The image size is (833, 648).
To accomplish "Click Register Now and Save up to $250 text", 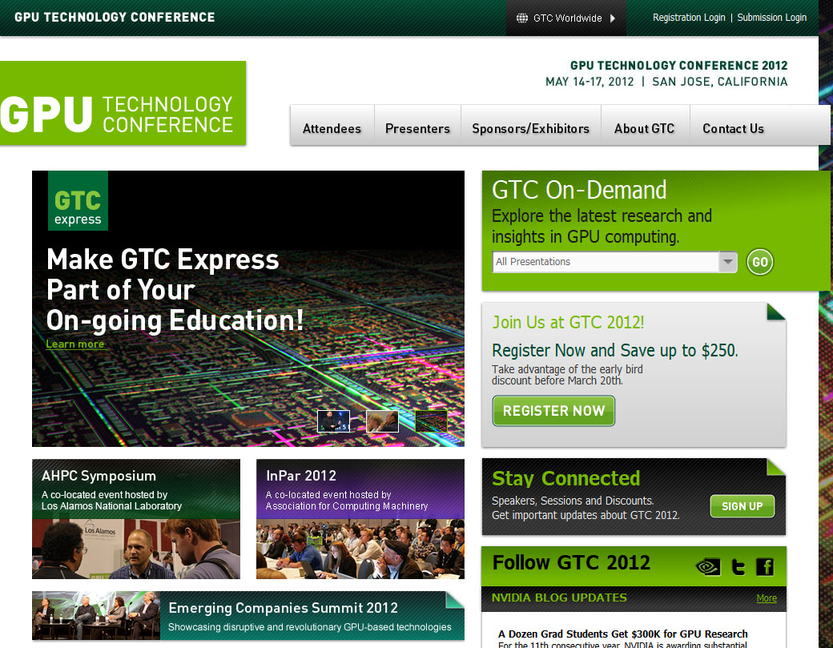I will coord(614,351).
